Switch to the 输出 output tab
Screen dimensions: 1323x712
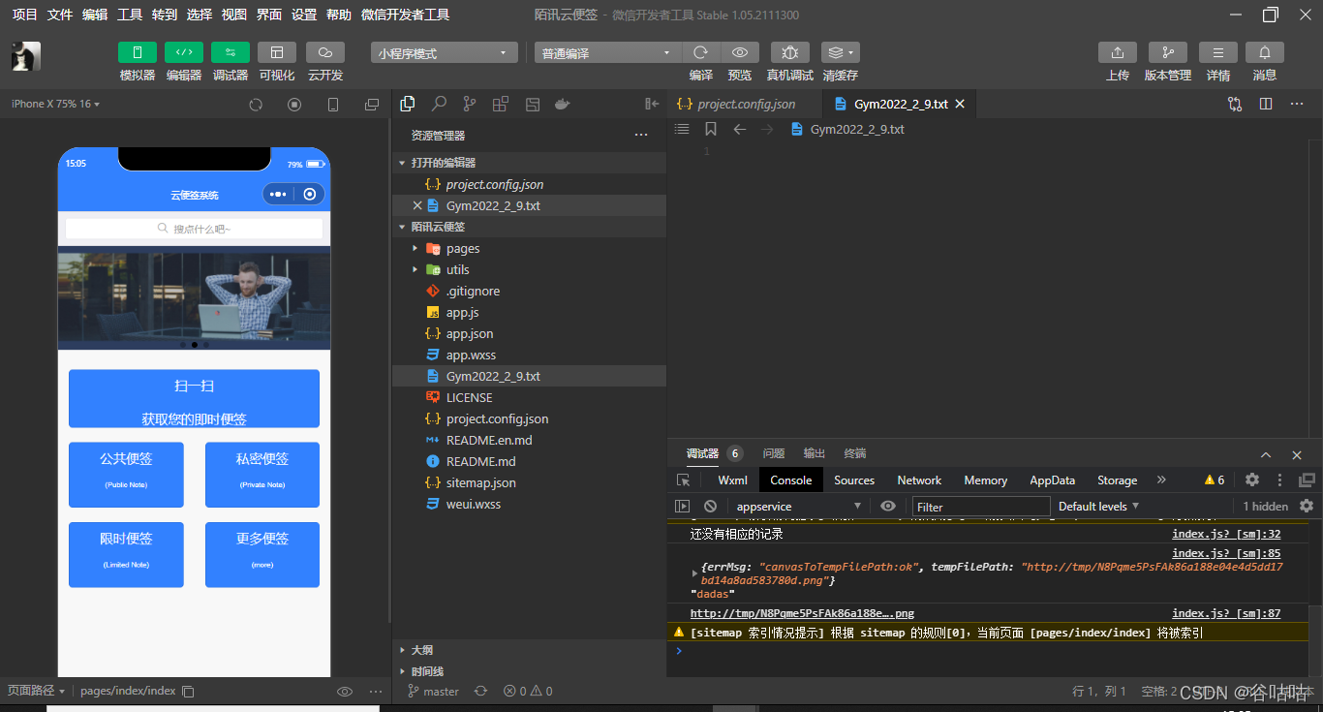(x=815, y=453)
